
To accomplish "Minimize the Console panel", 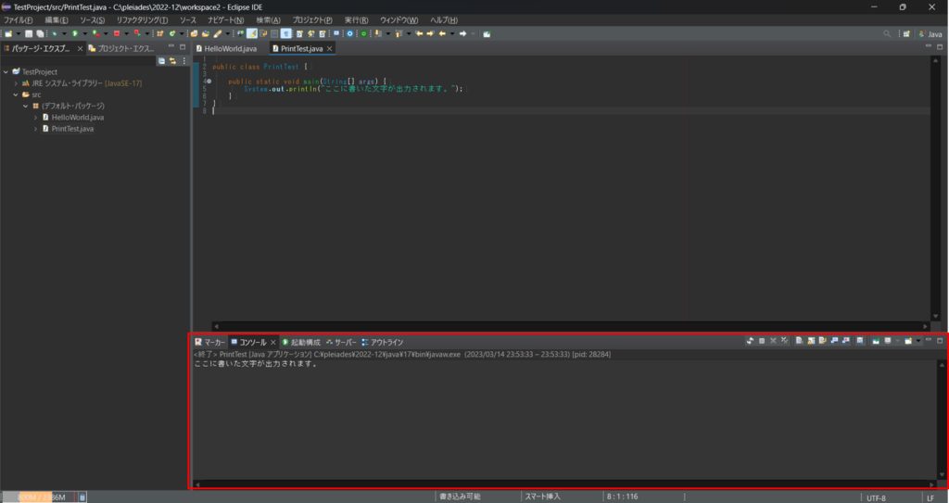I will tap(929, 341).
